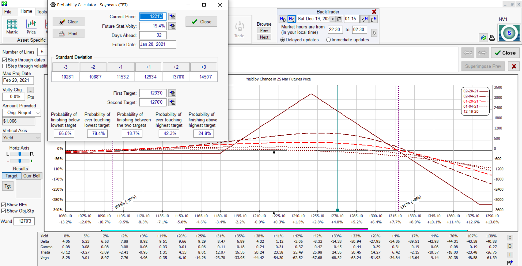Click the Days Ahead input field
Image resolution: width=522 pixels, height=266 pixels.
[x=153, y=35]
